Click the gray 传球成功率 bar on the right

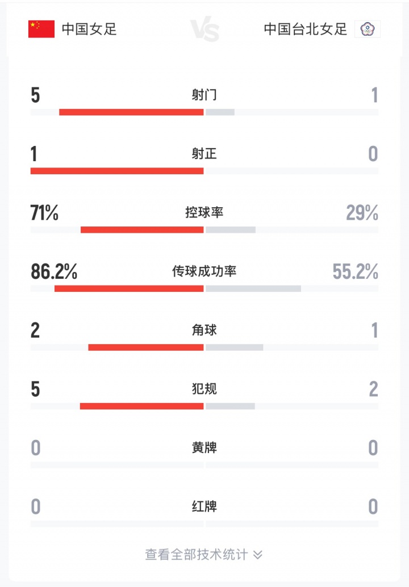[x=253, y=288]
